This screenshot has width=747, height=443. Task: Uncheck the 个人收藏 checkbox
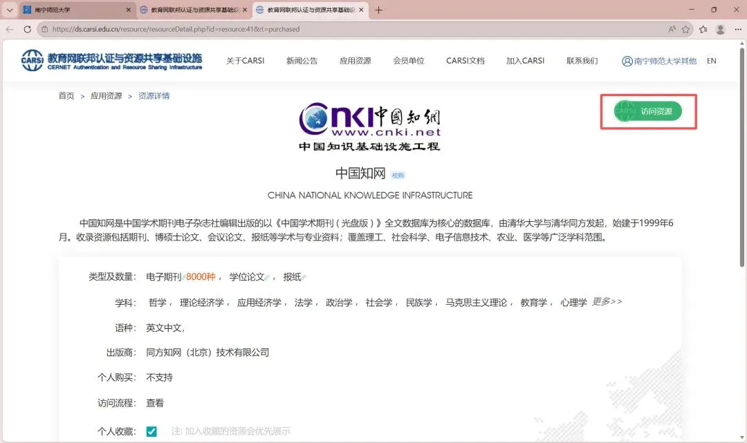tap(151, 431)
